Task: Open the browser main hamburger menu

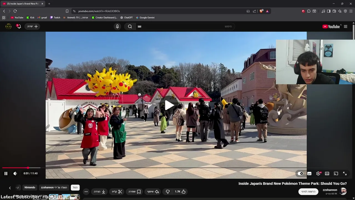Action: coord(351,11)
